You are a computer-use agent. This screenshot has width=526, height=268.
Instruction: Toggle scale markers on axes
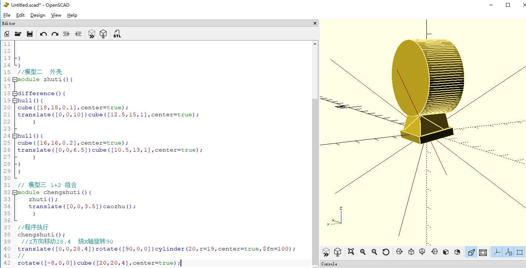point(508,252)
